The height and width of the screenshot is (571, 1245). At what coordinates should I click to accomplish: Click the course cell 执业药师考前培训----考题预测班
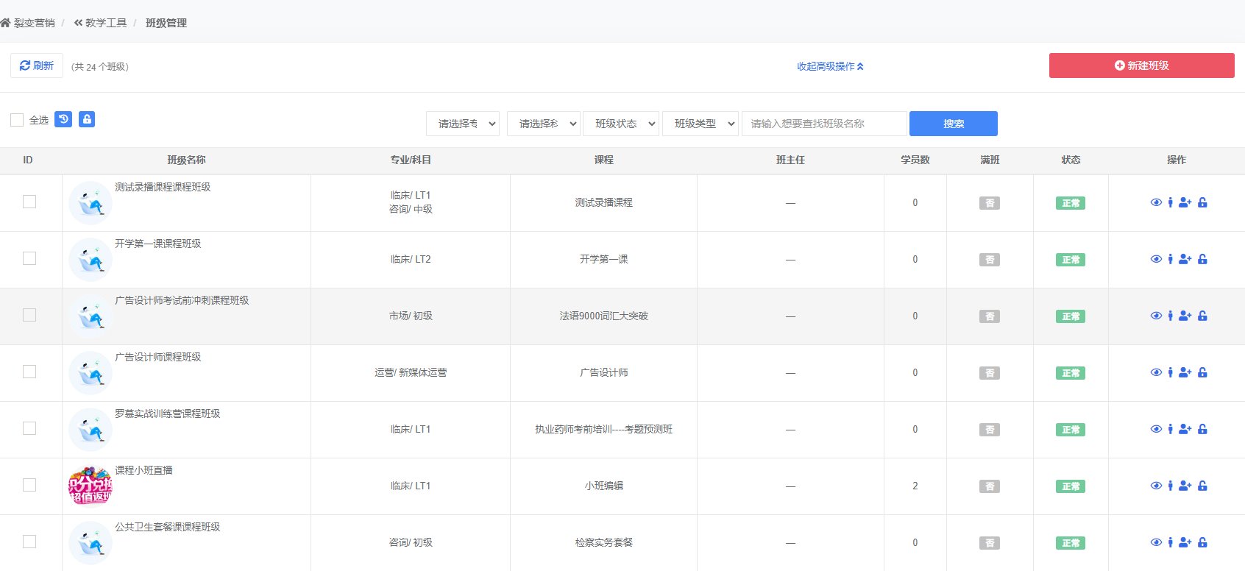click(x=603, y=429)
